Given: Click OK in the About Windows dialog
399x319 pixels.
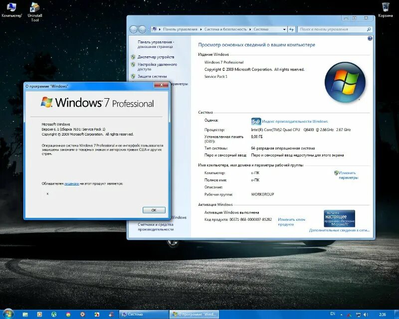Looking at the screenshot, I should click(154, 210).
